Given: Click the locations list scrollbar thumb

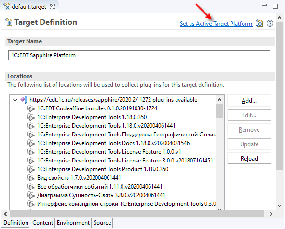Looking at the screenshot, I should click(x=219, y=110).
